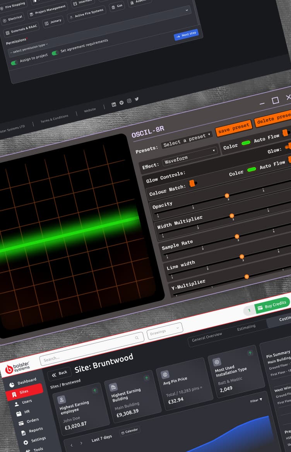Switch to General Overview tab
This screenshot has width=291, height=452.
207,337
